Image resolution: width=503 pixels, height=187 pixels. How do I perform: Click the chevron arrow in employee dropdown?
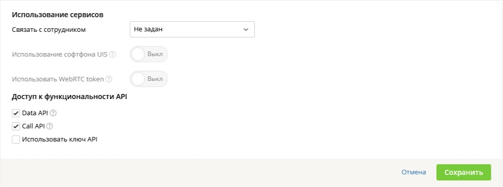pyautogui.click(x=246, y=29)
